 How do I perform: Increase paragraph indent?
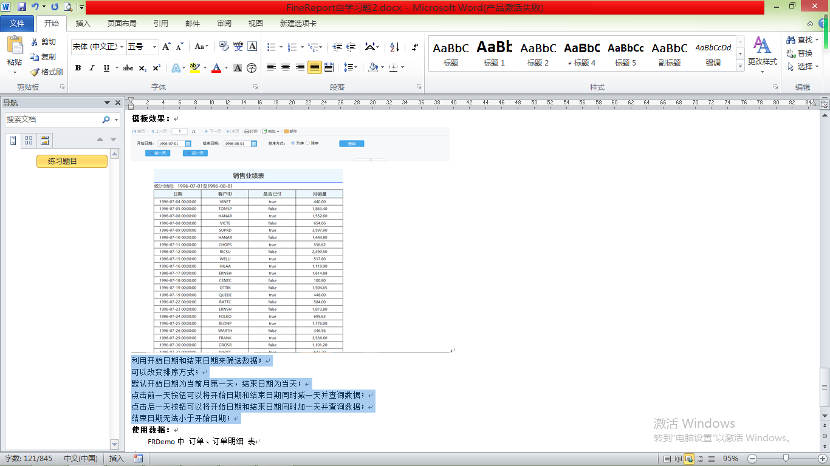351,47
